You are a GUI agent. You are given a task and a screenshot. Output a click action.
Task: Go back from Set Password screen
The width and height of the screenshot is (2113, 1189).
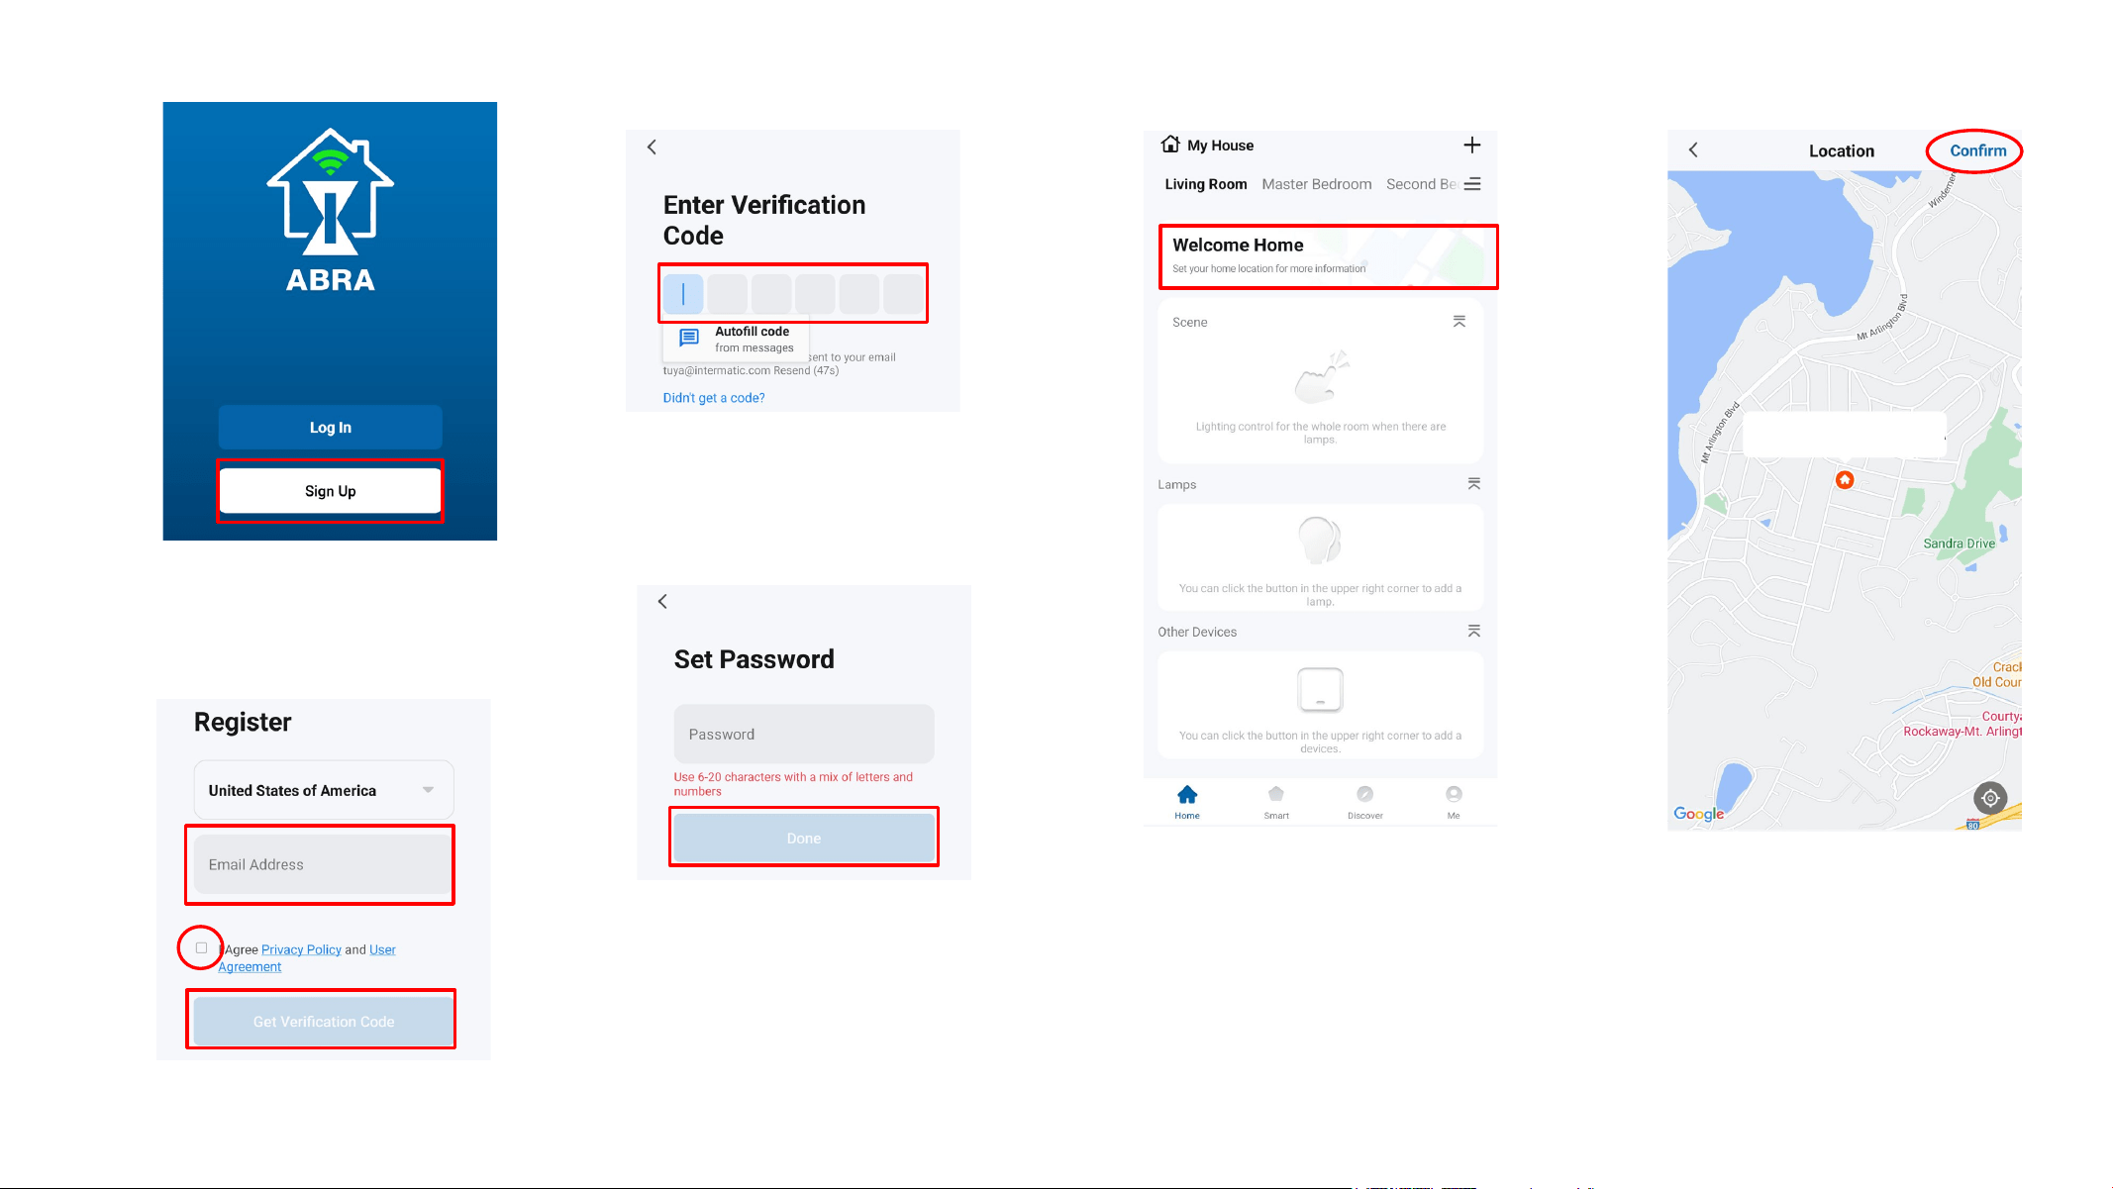coord(662,601)
